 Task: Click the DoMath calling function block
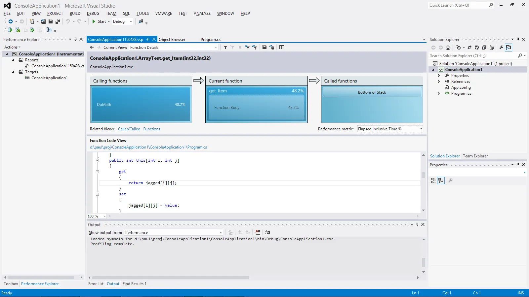pyautogui.click(x=141, y=105)
